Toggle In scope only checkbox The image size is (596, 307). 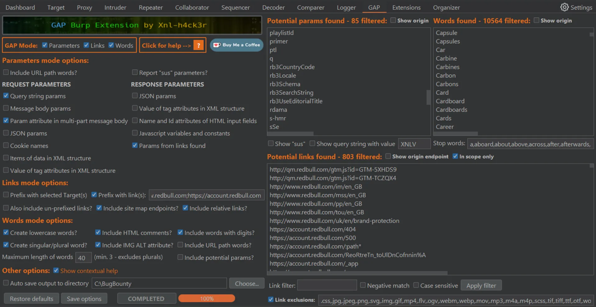click(455, 156)
